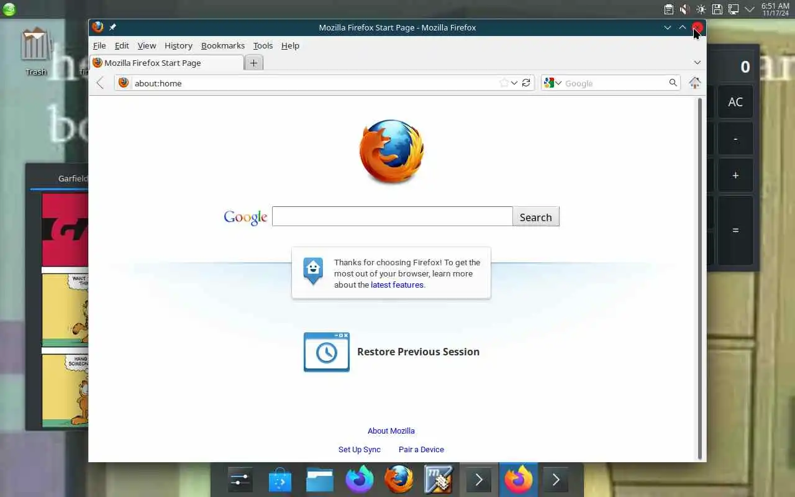Viewport: 795px width, 497px height.
Task: Click the pin icon in the title bar
Action: coord(112,27)
